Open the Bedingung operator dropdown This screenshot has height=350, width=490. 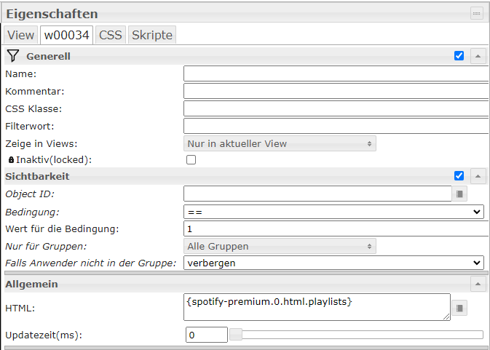(333, 212)
